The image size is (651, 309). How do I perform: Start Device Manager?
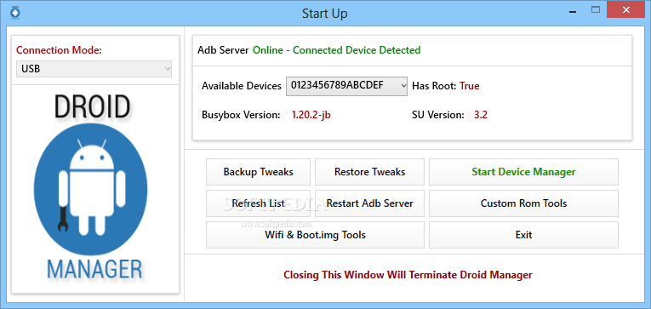point(523,172)
